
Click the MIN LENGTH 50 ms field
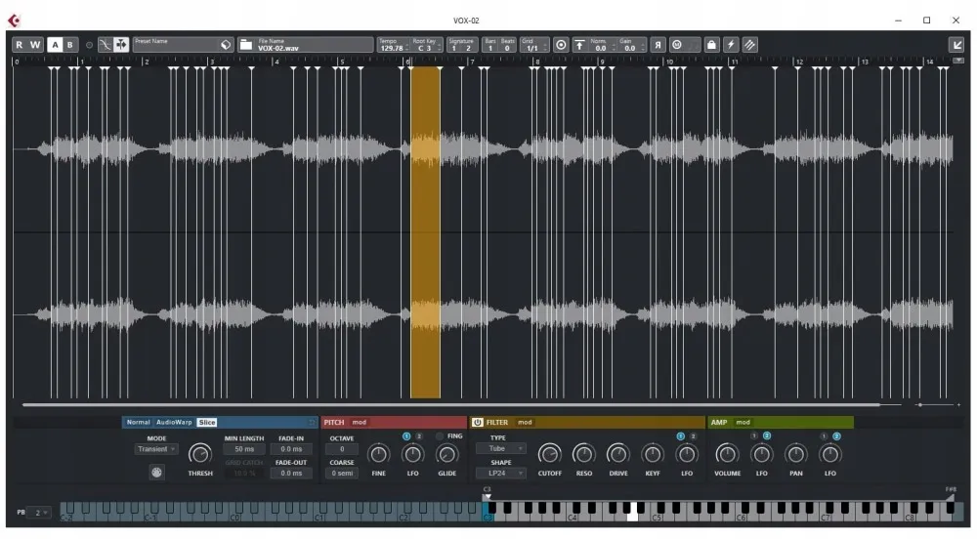(x=244, y=449)
